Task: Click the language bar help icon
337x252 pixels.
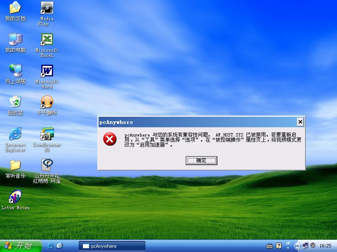Action: pyautogui.click(x=279, y=246)
